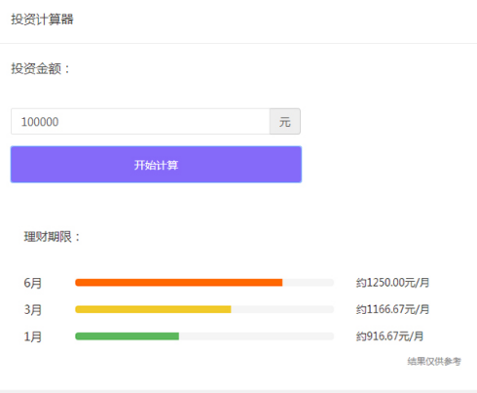Click the orange 6月 progress bar
Image resolution: width=477 pixels, height=393 pixels.
179,283
